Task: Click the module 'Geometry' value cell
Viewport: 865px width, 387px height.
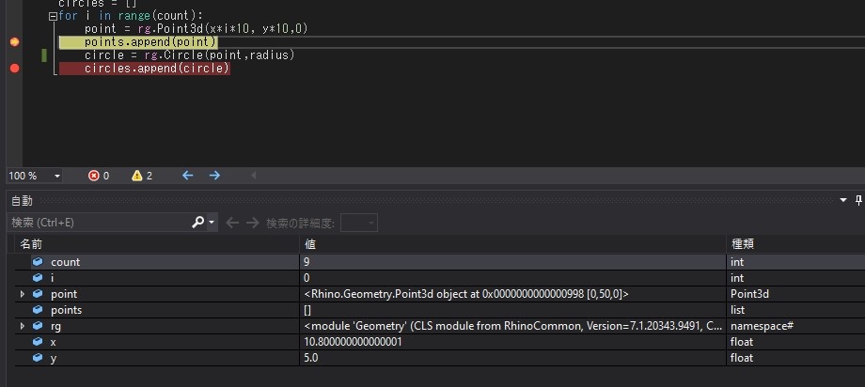Action: [x=512, y=326]
